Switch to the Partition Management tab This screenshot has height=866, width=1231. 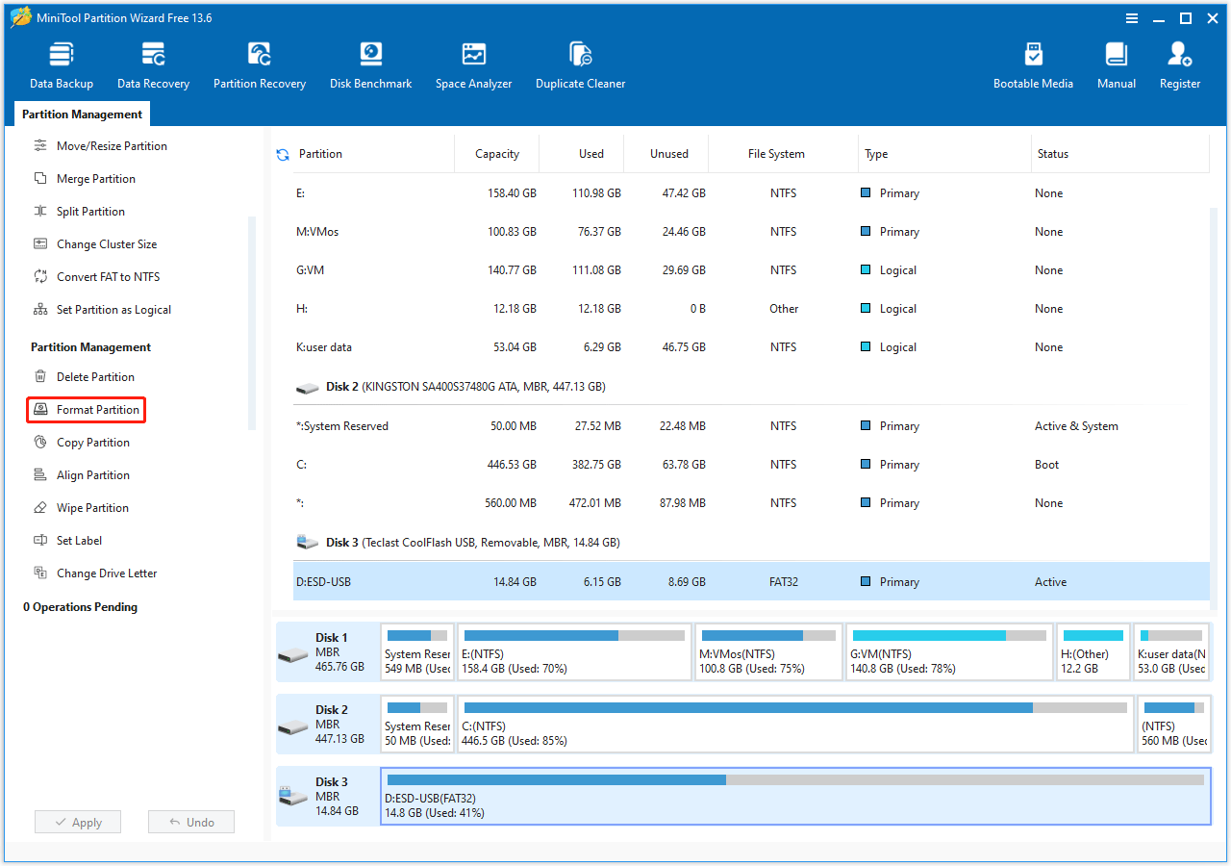tap(82, 114)
